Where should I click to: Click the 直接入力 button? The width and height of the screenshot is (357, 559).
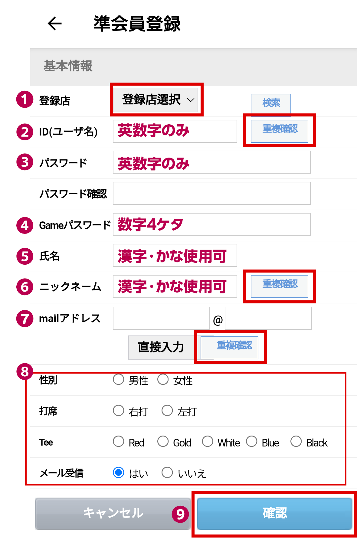pos(161,348)
